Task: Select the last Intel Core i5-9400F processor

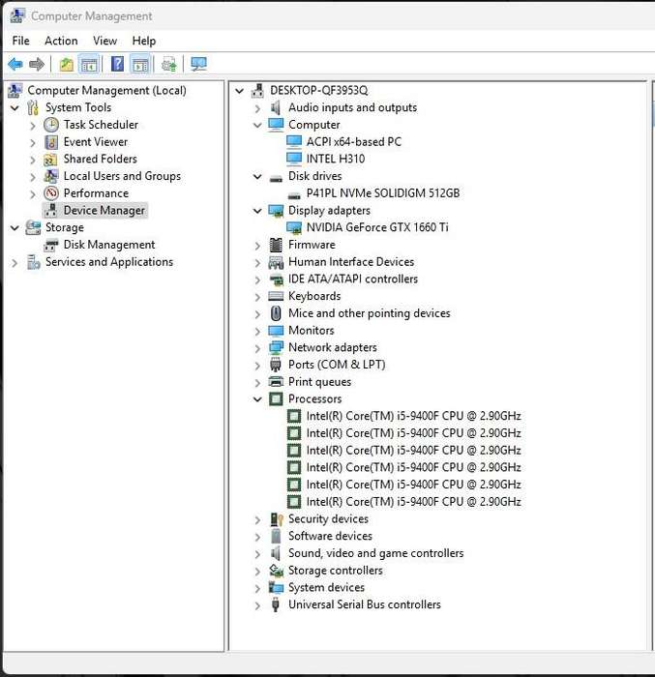Action: click(x=413, y=502)
